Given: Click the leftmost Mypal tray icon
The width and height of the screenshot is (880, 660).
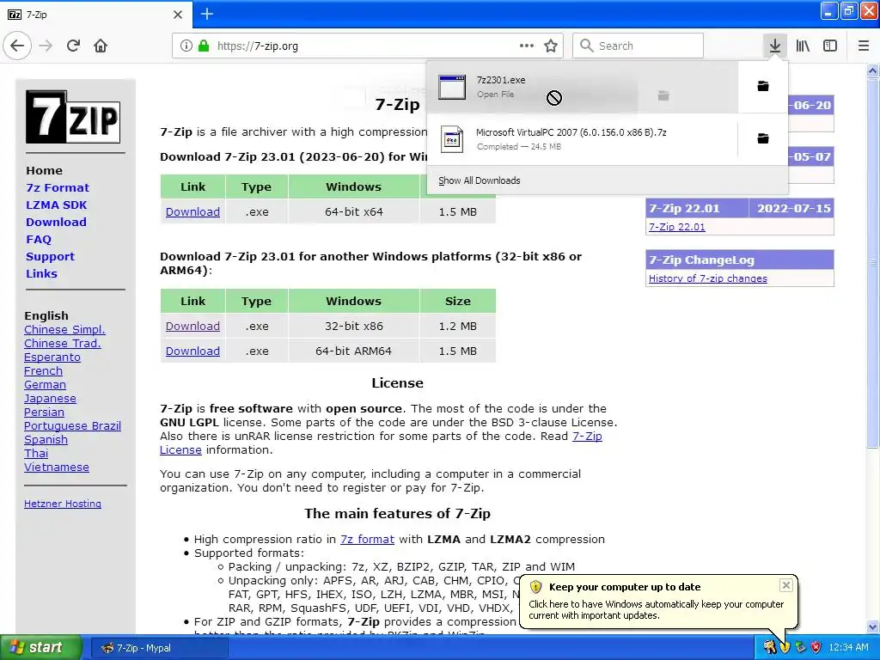Looking at the screenshot, I should tap(769, 647).
